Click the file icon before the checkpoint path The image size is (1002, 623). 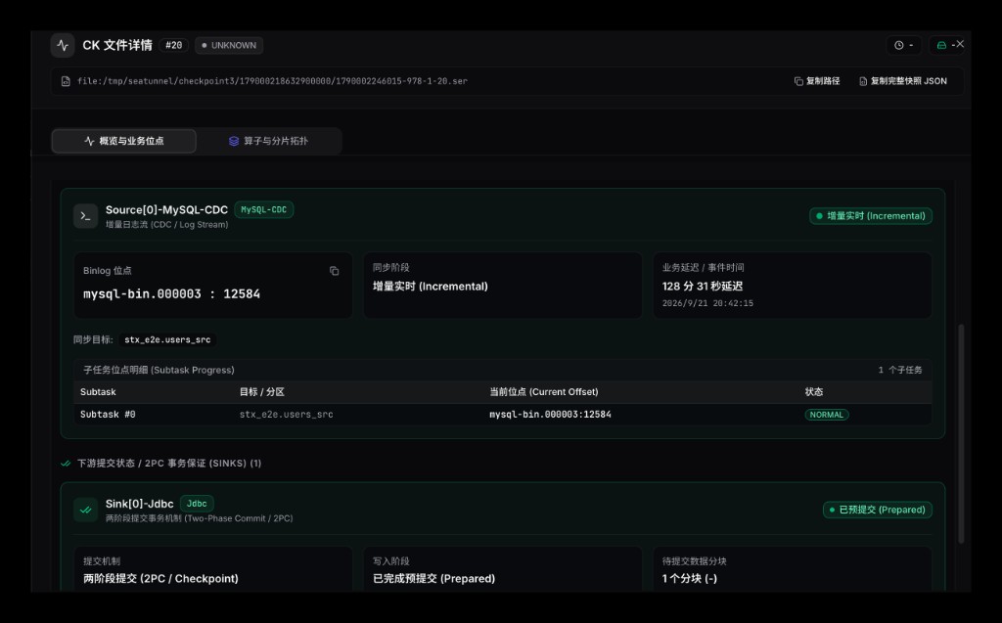[x=66, y=81]
